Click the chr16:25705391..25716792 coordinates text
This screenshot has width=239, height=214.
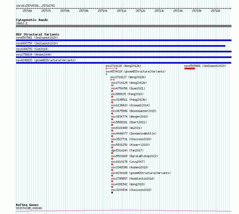pyautogui.click(x=35, y=6)
